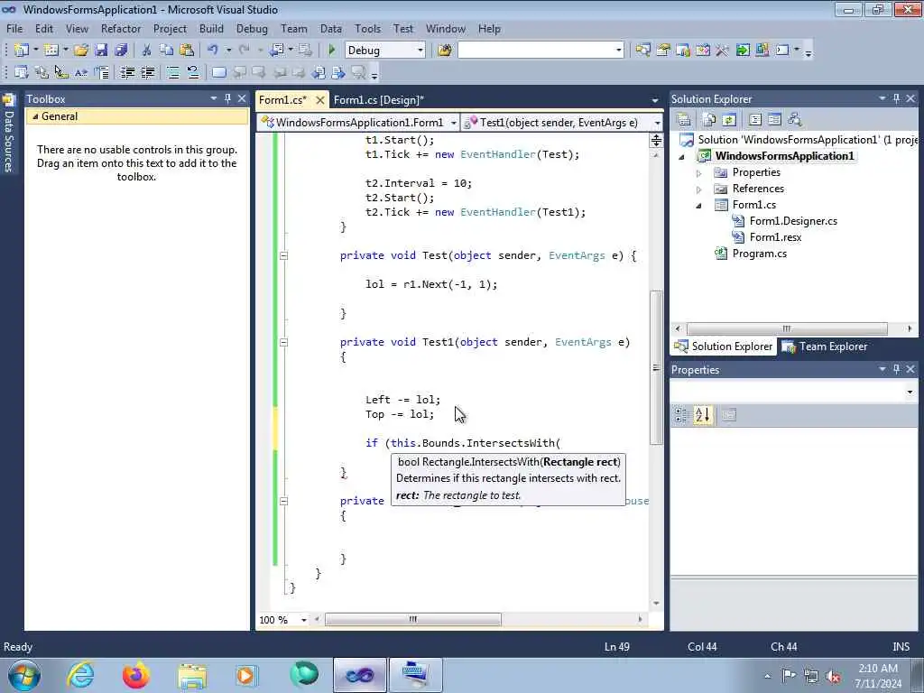The image size is (924, 693).
Task: Click the Undo arrow icon
Action: coord(213,51)
